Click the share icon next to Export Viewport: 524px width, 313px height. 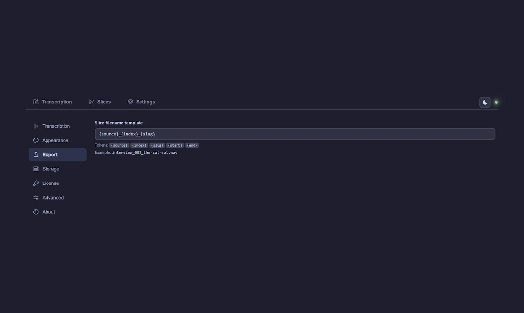pos(36,155)
